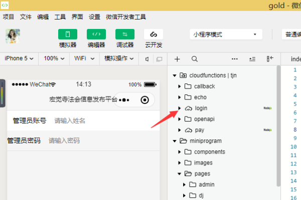Click the miniprogram open-folder icon
This screenshot has height=200, width=301.
183,141
